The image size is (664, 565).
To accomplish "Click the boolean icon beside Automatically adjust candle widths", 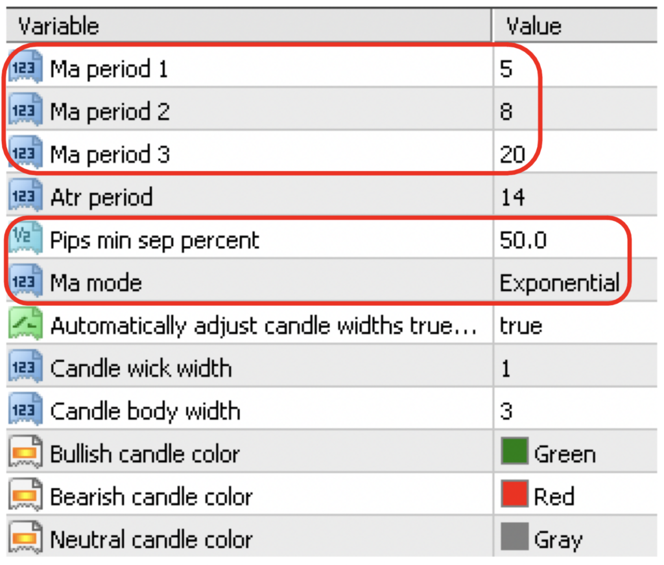I will [25, 325].
